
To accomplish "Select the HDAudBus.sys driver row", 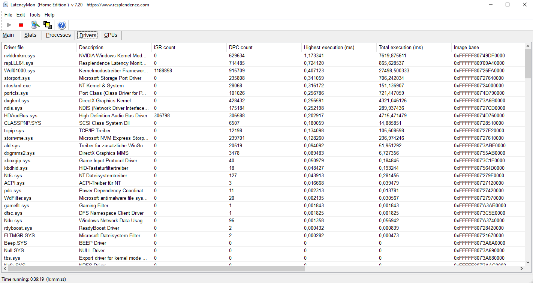I will 263,115.
